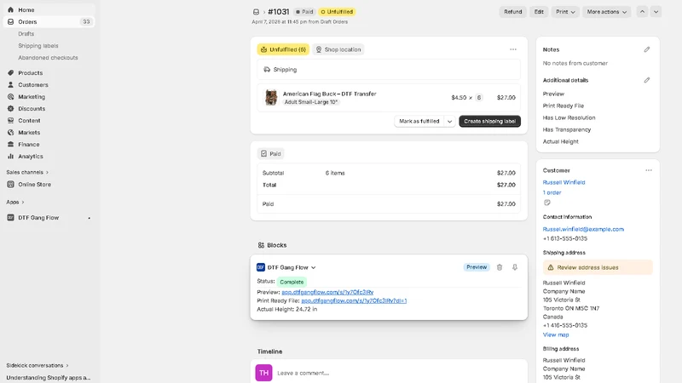Image resolution: width=682 pixels, height=383 pixels.
Task: Open Understanding Shopify apps conversation
Action: coord(49,377)
